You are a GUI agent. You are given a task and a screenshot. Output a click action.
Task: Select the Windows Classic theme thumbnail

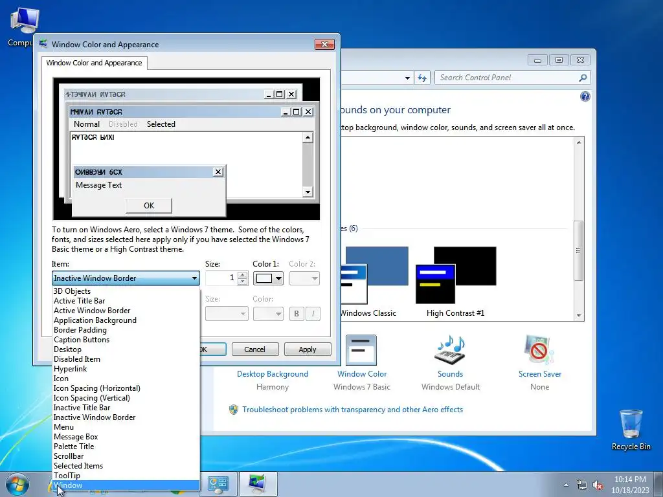pyautogui.click(x=374, y=276)
